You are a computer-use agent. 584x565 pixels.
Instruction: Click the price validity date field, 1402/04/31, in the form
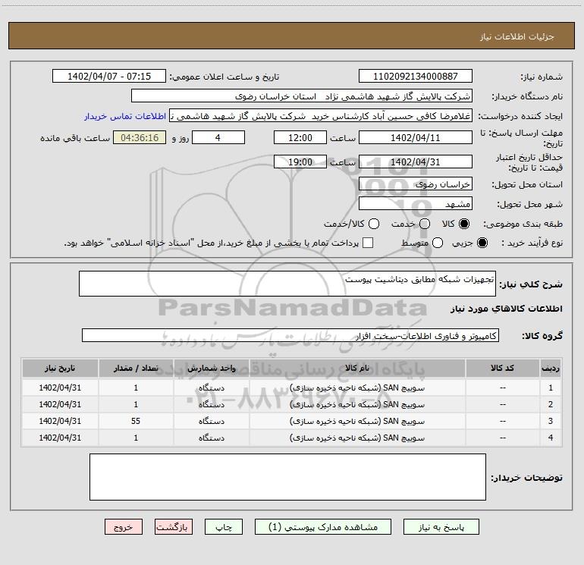coord(416,162)
